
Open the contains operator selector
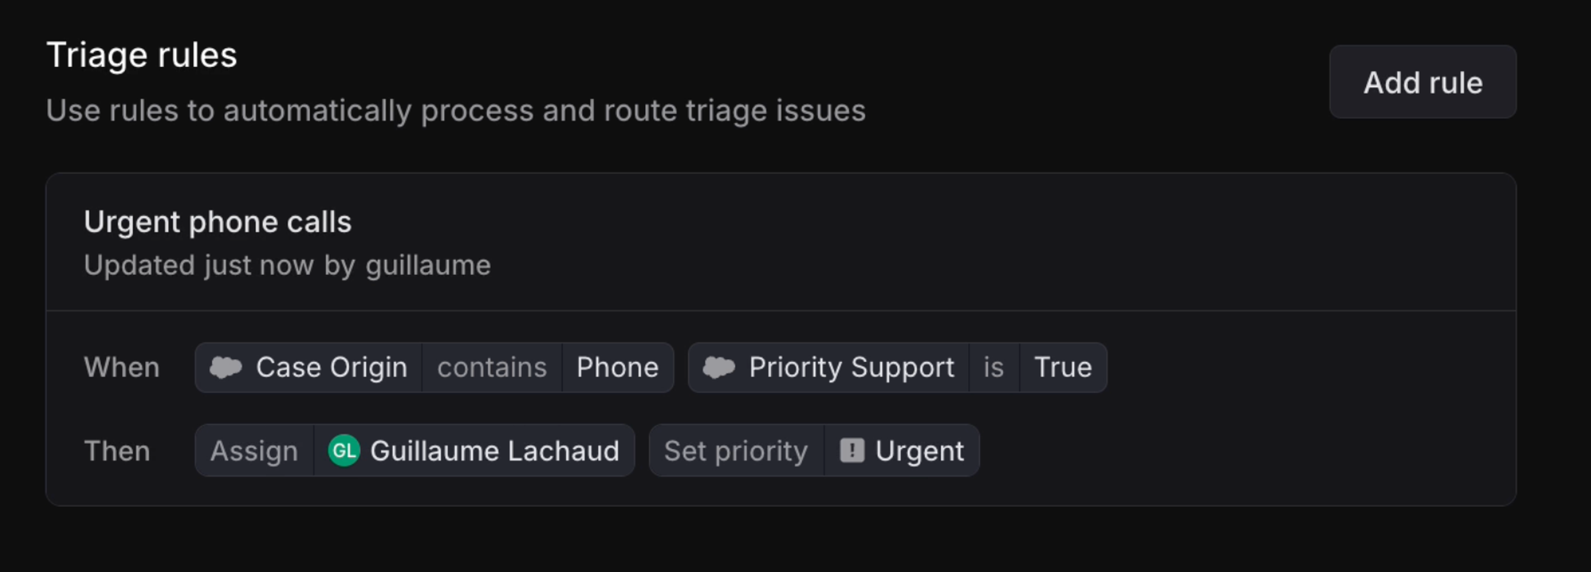[x=492, y=367]
